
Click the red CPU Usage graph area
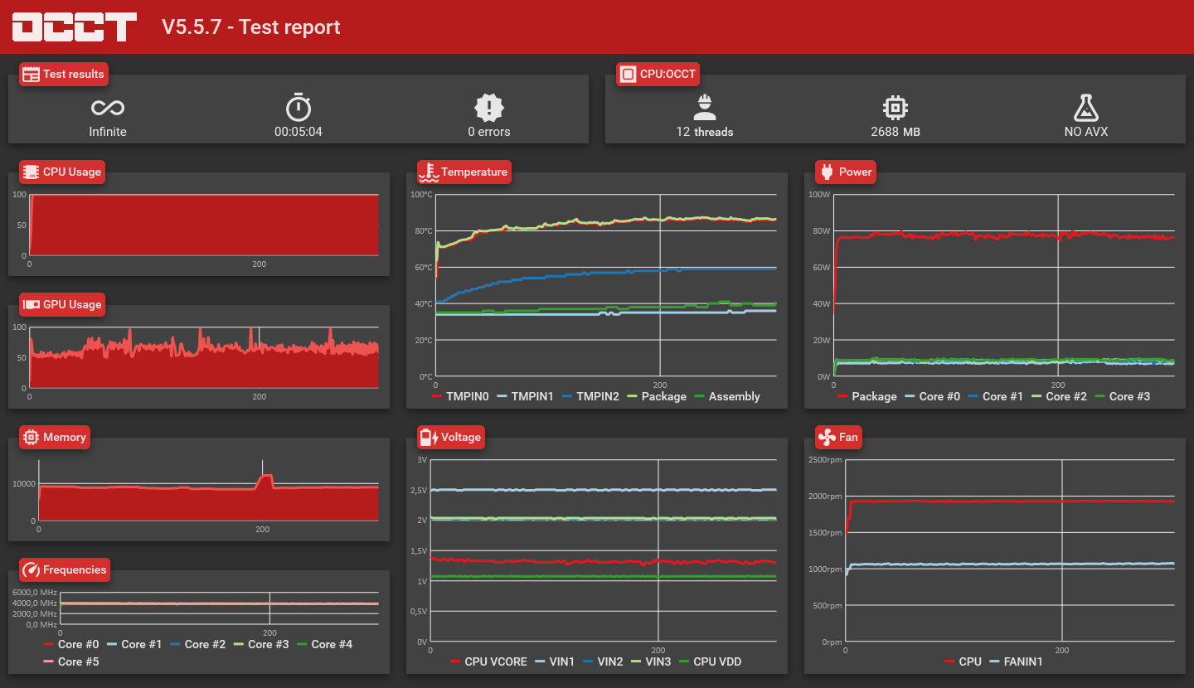(204, 224)
